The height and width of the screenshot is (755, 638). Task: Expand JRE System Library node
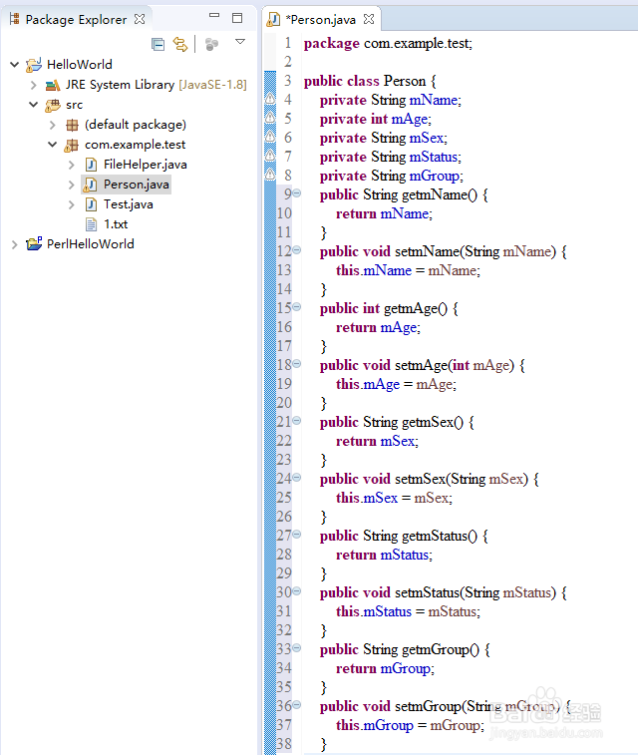pyautogui.click(x=33, y=85)
